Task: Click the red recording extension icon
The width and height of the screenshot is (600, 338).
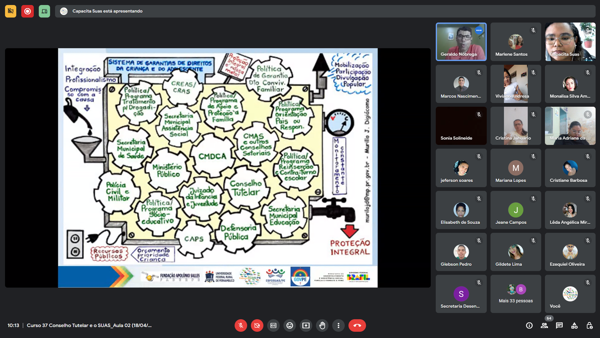Action: point(28,11)
